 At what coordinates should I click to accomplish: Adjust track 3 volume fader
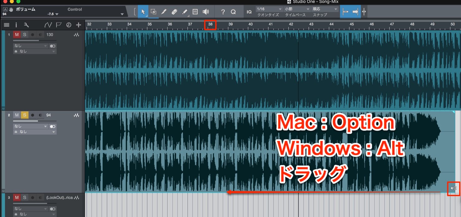pyautogui.click(x=35, y=203)
